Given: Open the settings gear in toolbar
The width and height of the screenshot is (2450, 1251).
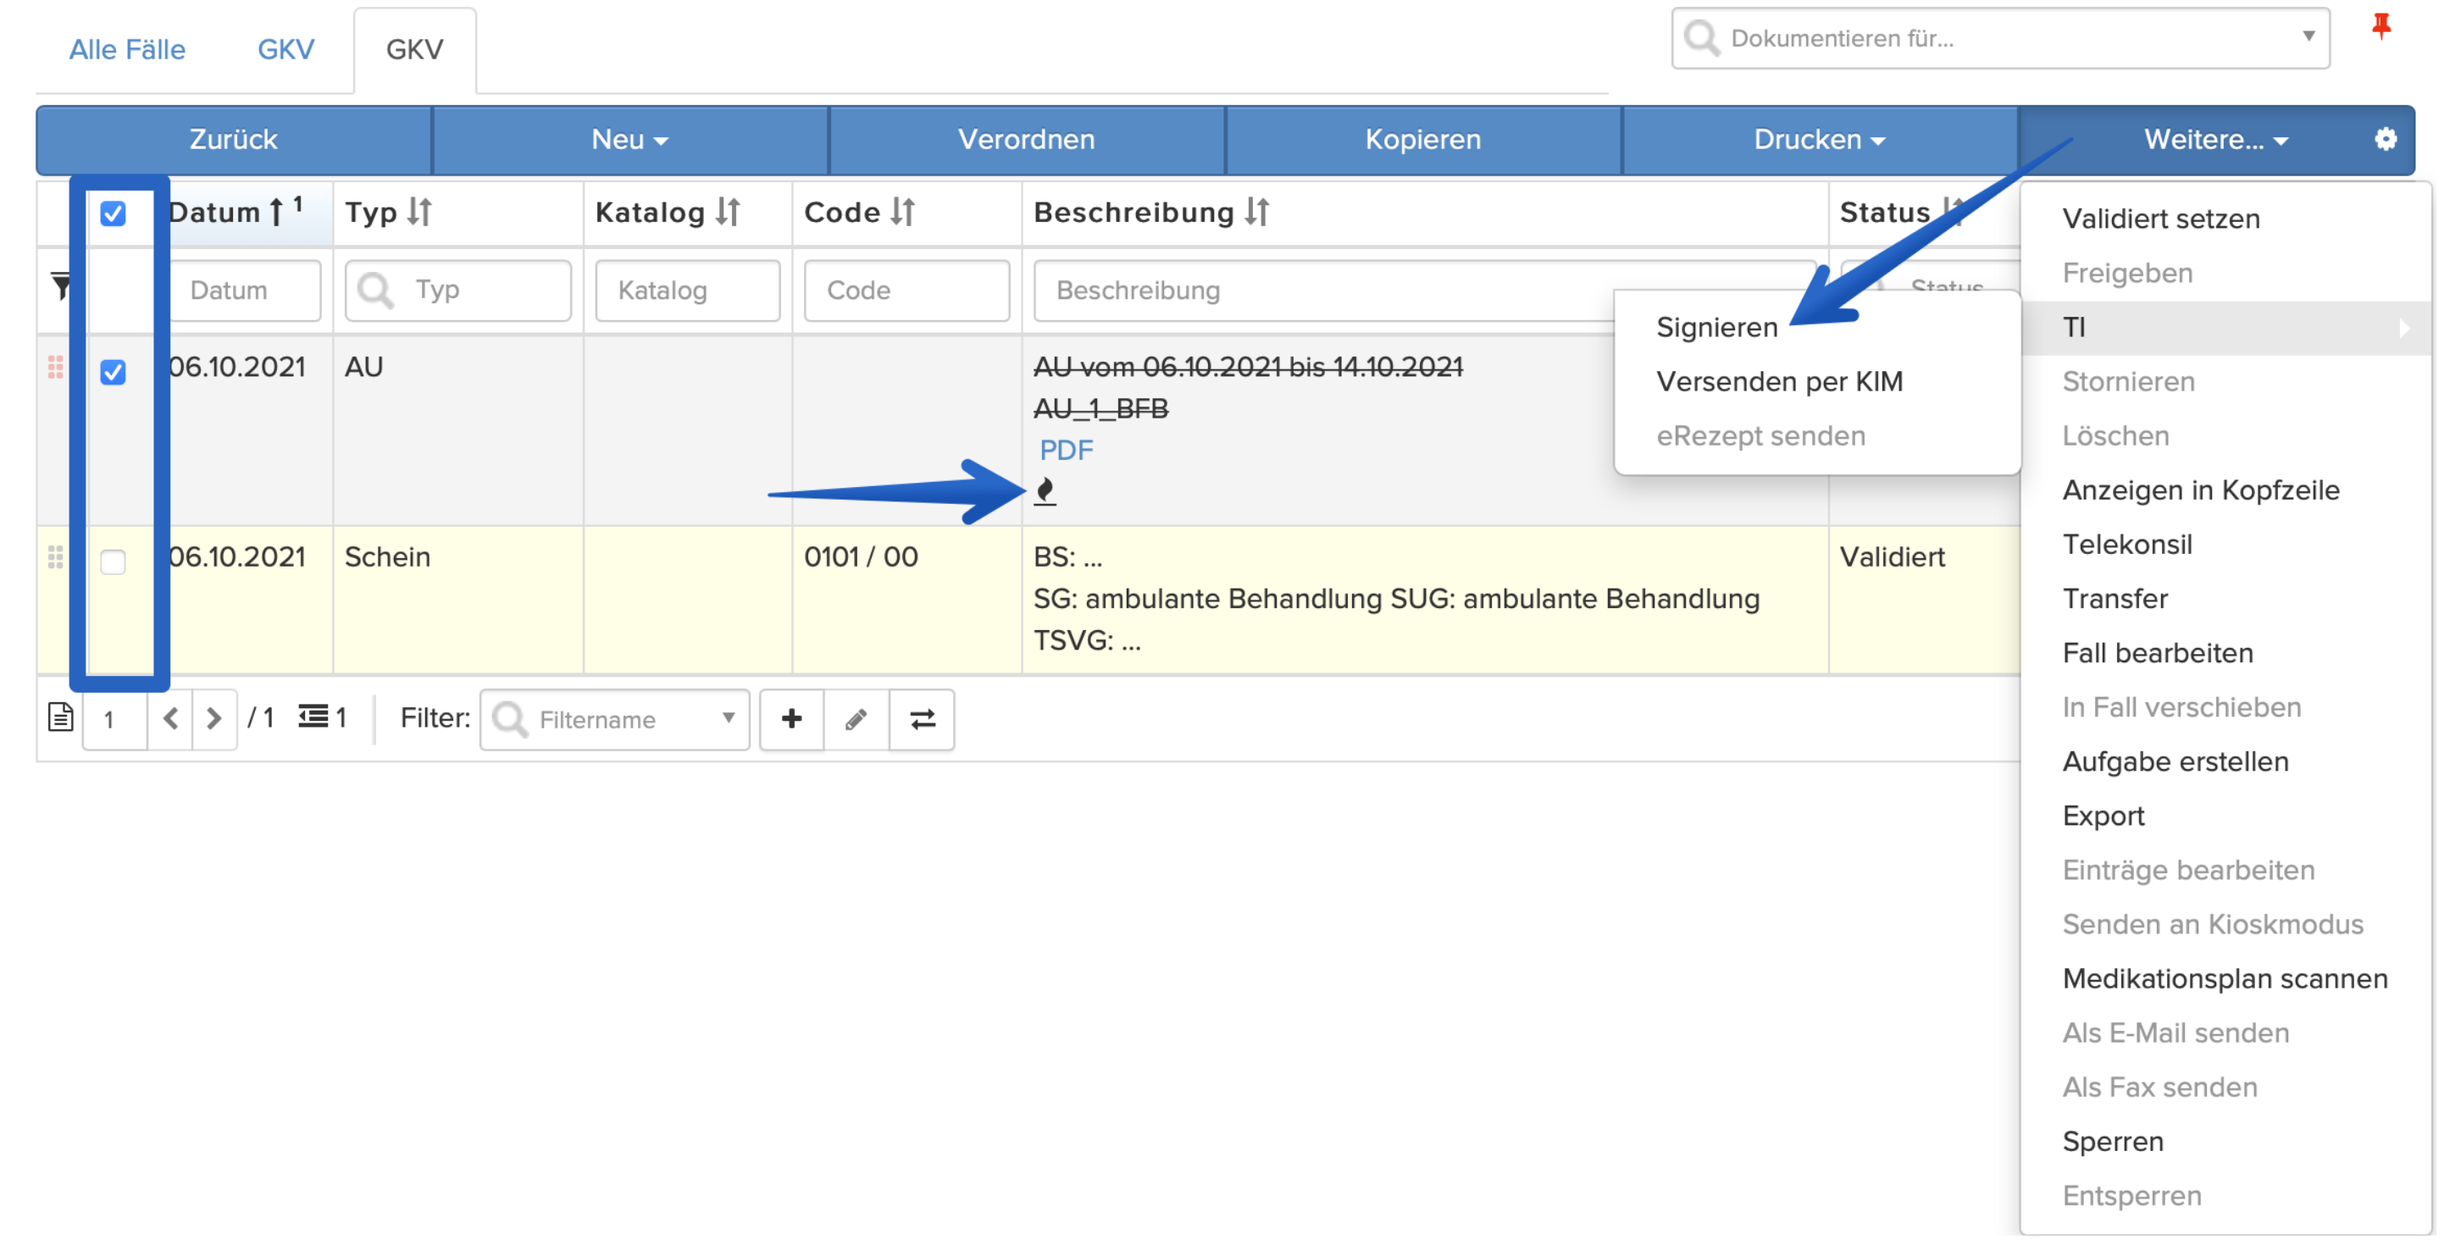Looking at the screenshot, I should click(x=2385, y=140).
